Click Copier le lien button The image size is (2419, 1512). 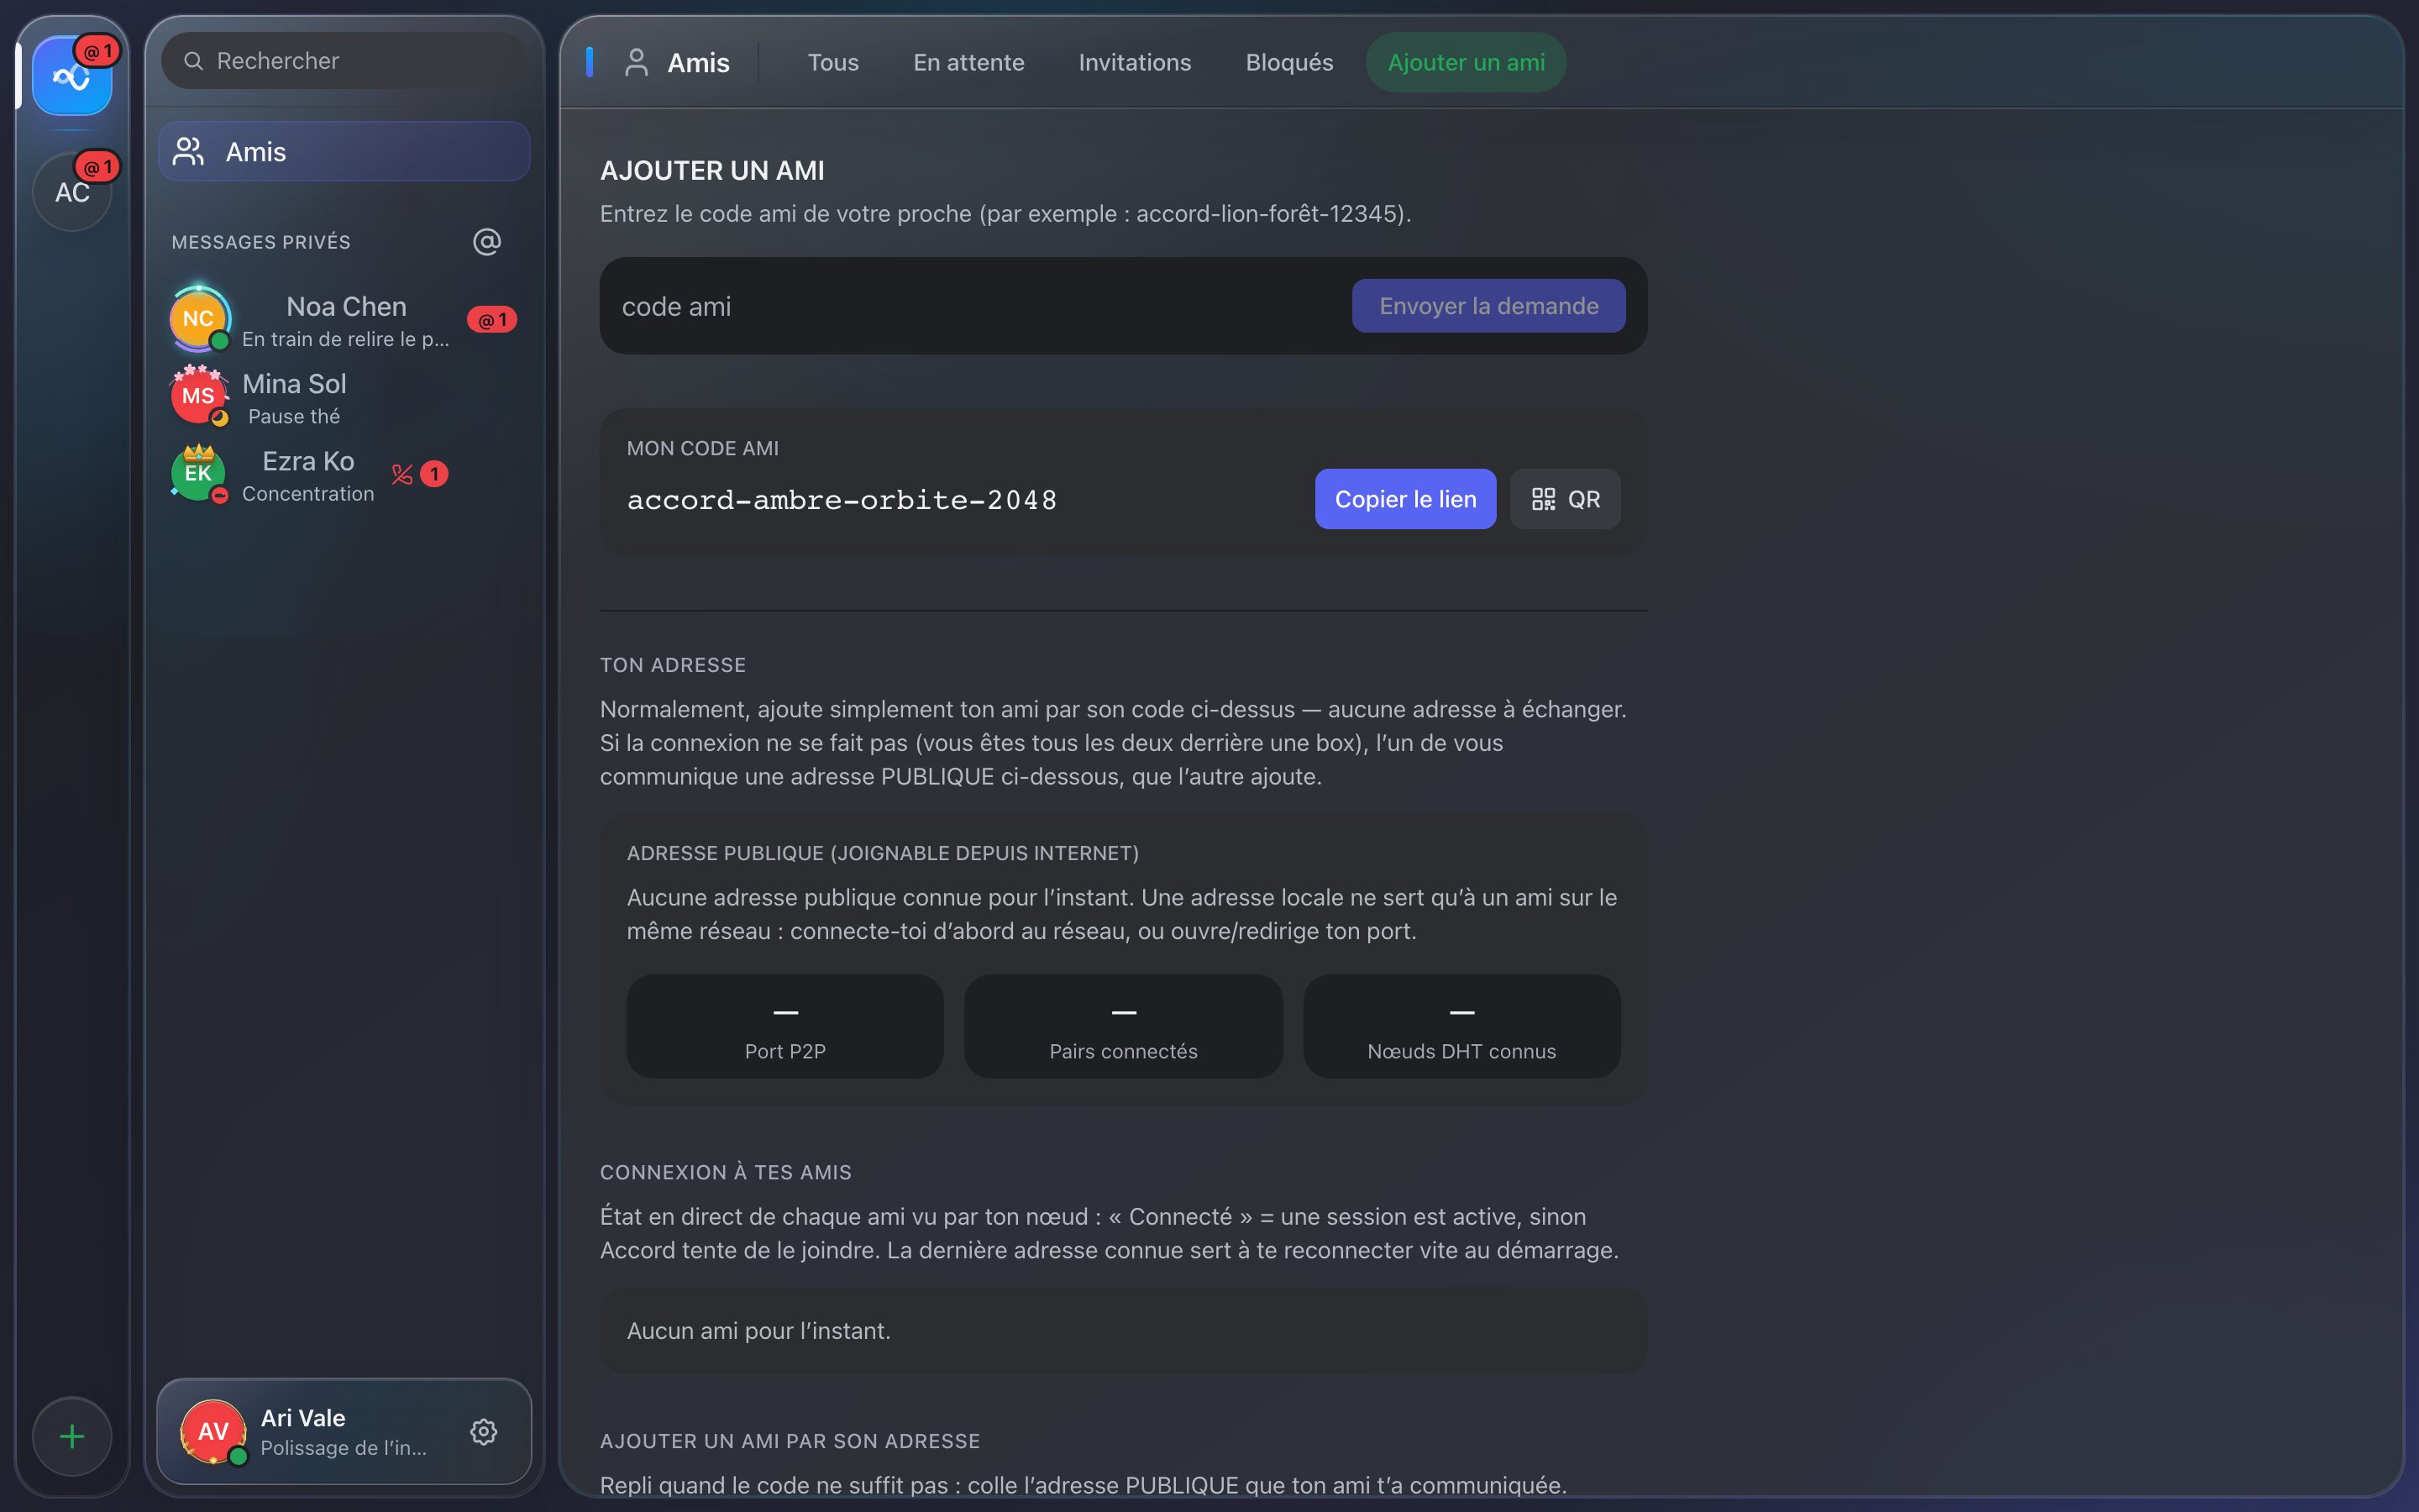coord(1405,499)
